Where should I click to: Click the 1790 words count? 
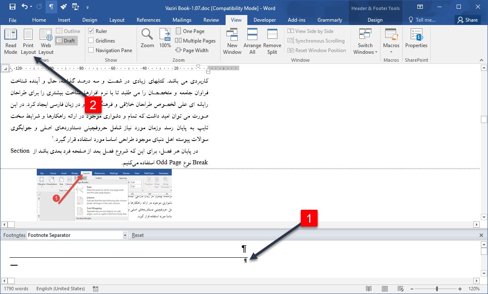coord(16,289)
